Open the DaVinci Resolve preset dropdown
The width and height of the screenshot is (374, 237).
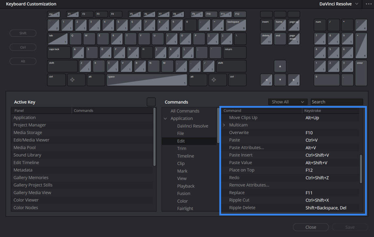[x=339, y=4]
